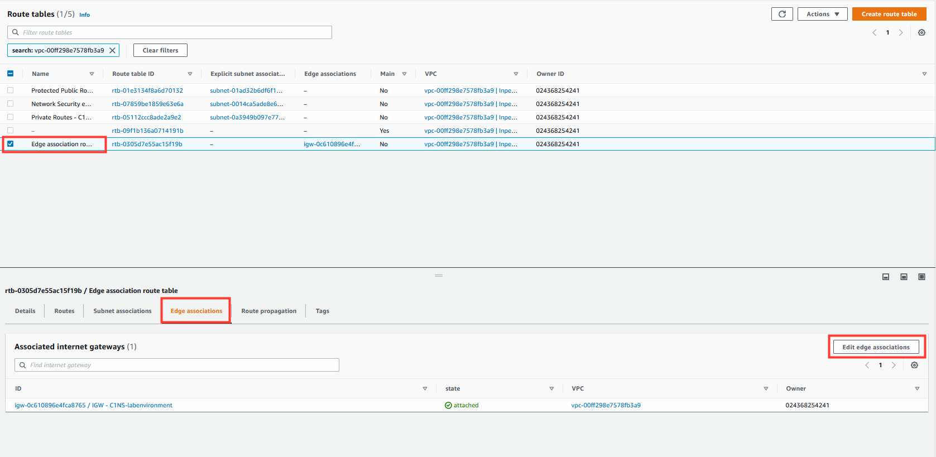
Task: Click the Edge association route table name
Action: point(61,144)
